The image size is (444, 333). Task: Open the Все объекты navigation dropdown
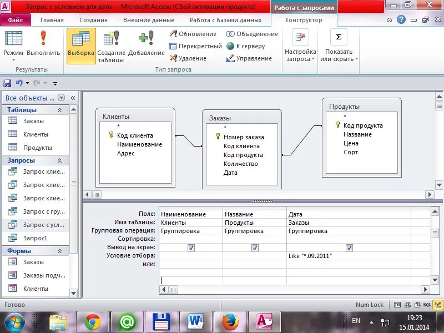click(61, 98)
